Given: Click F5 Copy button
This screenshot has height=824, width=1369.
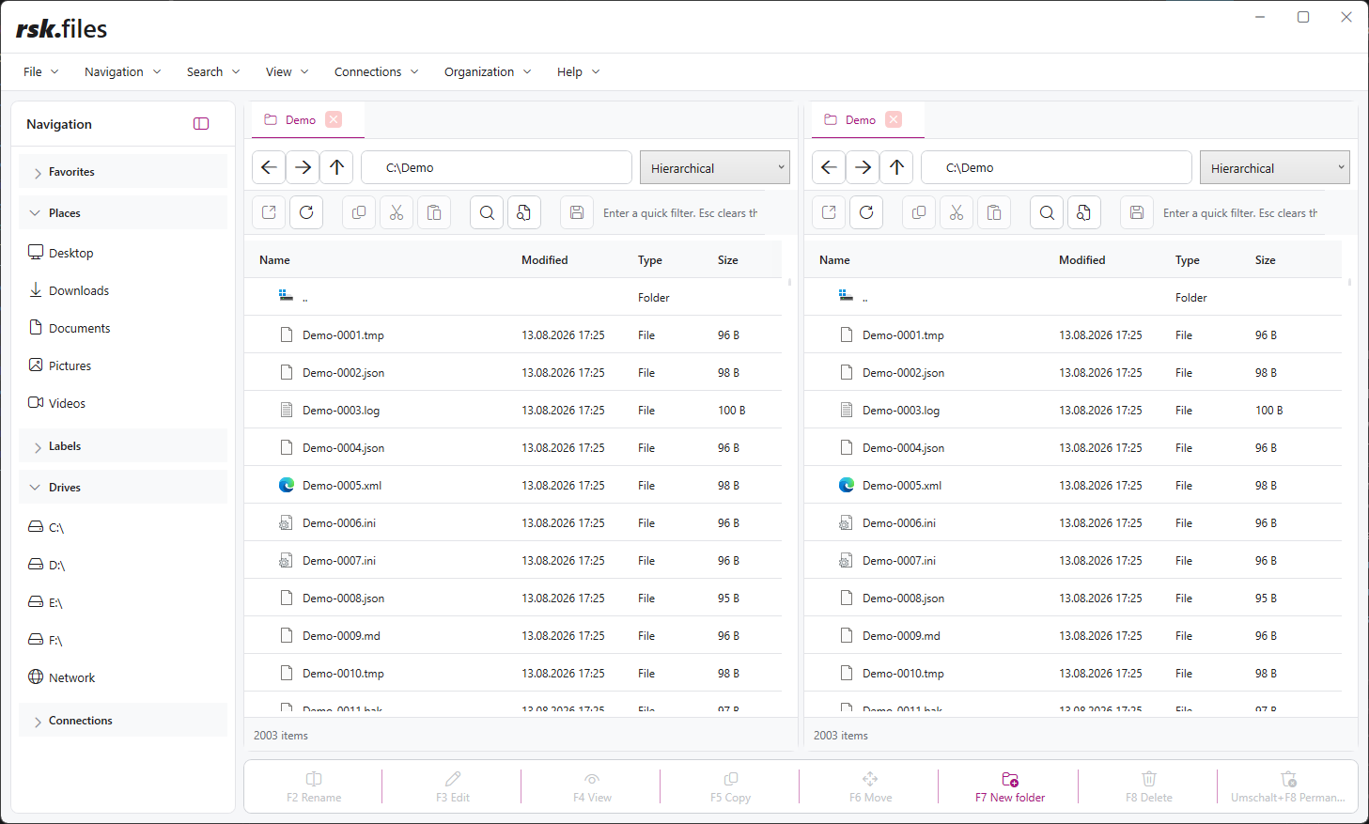Looking at the screenshot, I should tap(731, 787).
